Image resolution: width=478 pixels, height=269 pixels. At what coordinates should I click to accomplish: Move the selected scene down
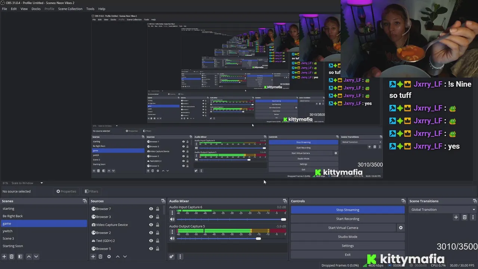click(36, 257)
